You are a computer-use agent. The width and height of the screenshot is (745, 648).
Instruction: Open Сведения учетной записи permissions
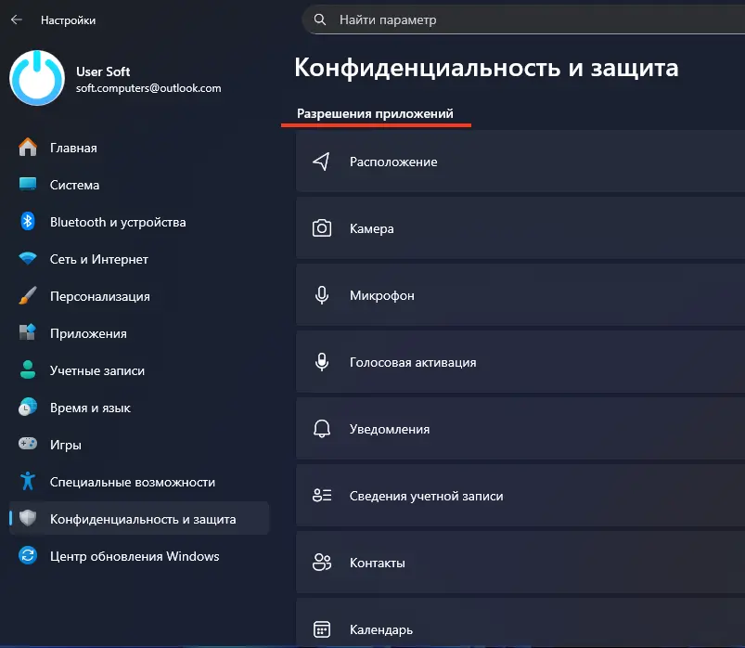(x=426, y=496)
